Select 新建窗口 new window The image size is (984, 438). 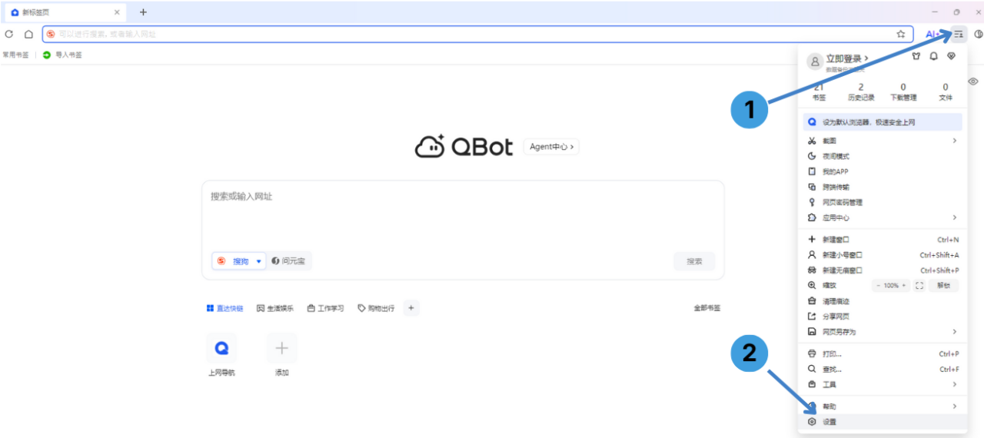[x=883, y=239]
